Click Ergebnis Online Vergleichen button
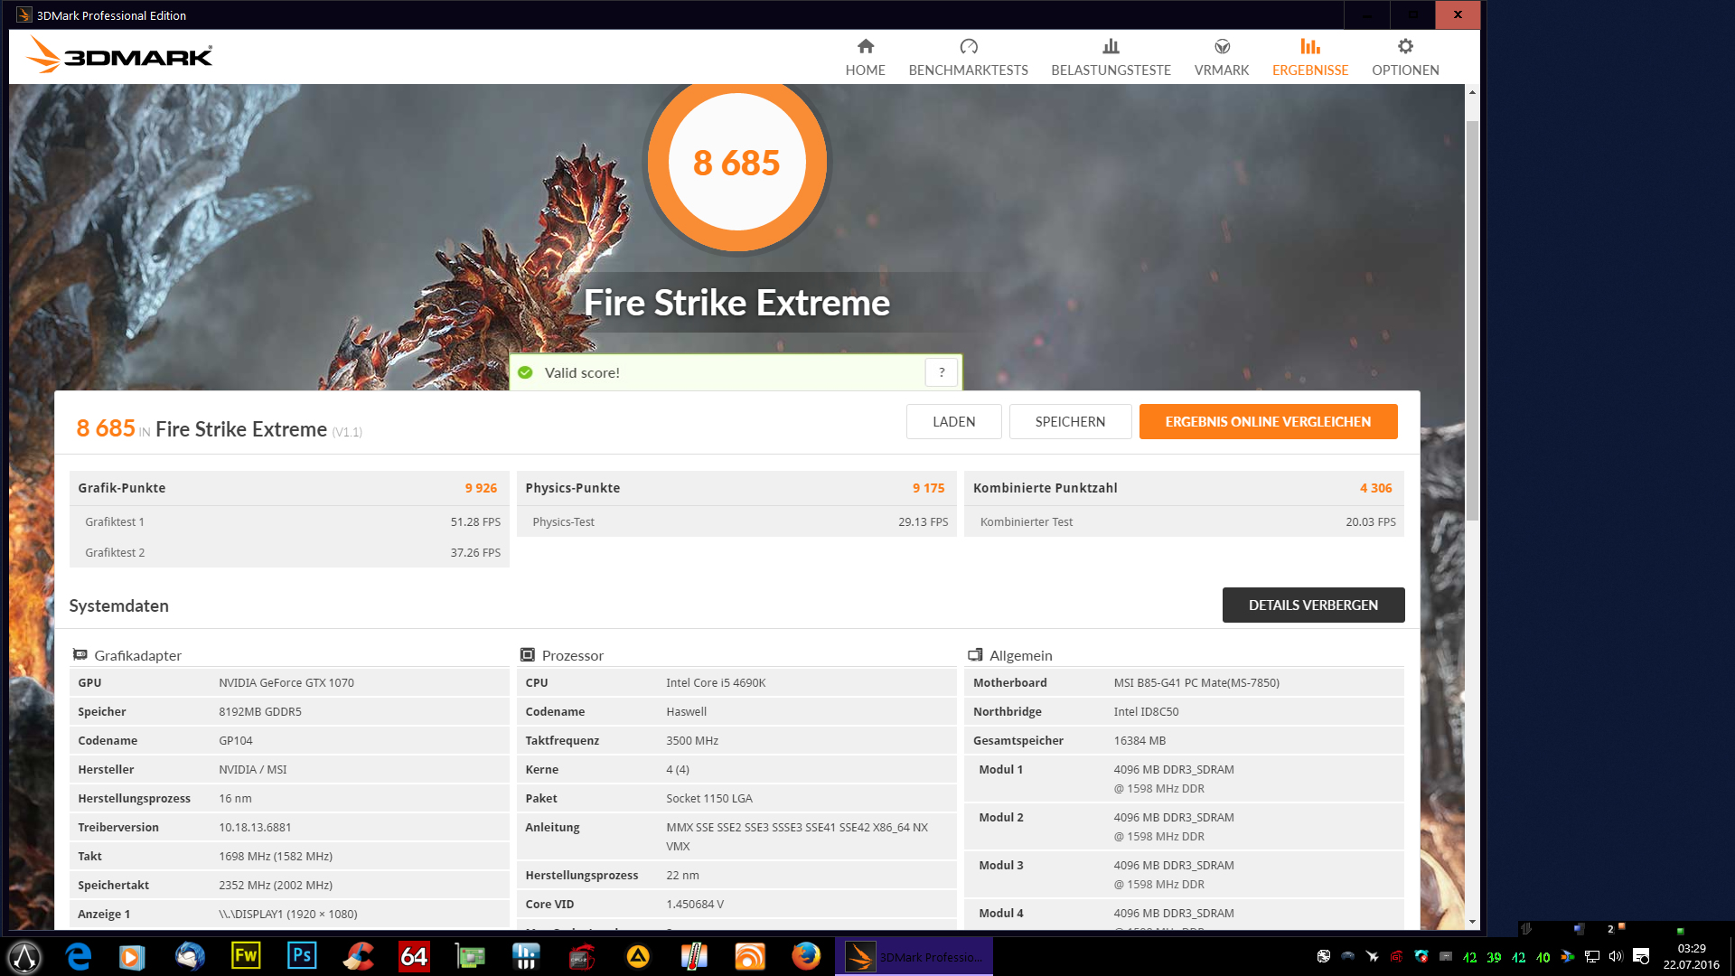The height and width of the screenshot is (976, 1735). (x=1267, y=422)
